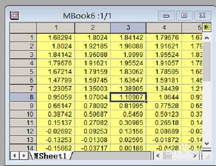This screenshot has height=166, width=216.
Task: Click the cell containing 1.23057
Action: pyautogui.click(x=56, y=89)
